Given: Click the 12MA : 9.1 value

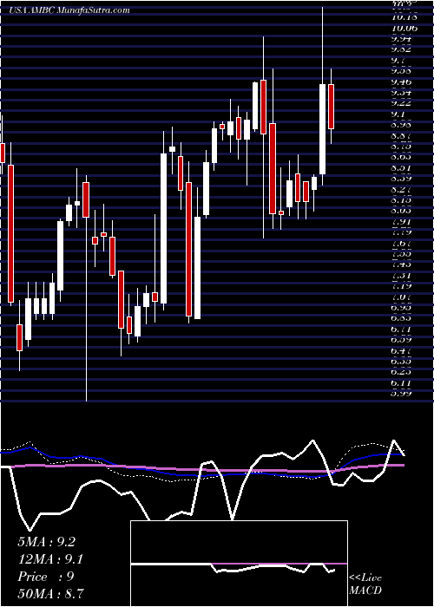Looking at the screenshot, I should [50, 559].
